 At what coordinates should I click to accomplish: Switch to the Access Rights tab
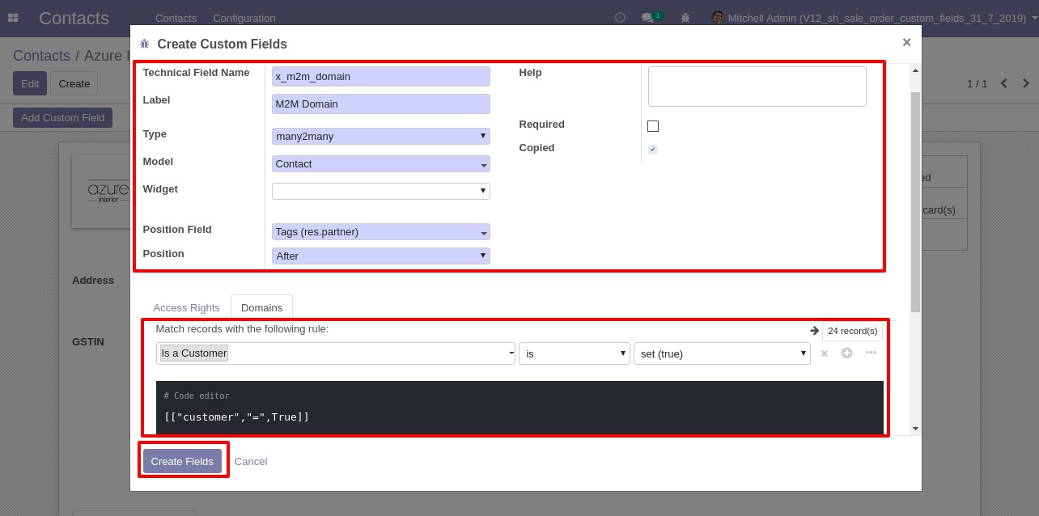187,307
